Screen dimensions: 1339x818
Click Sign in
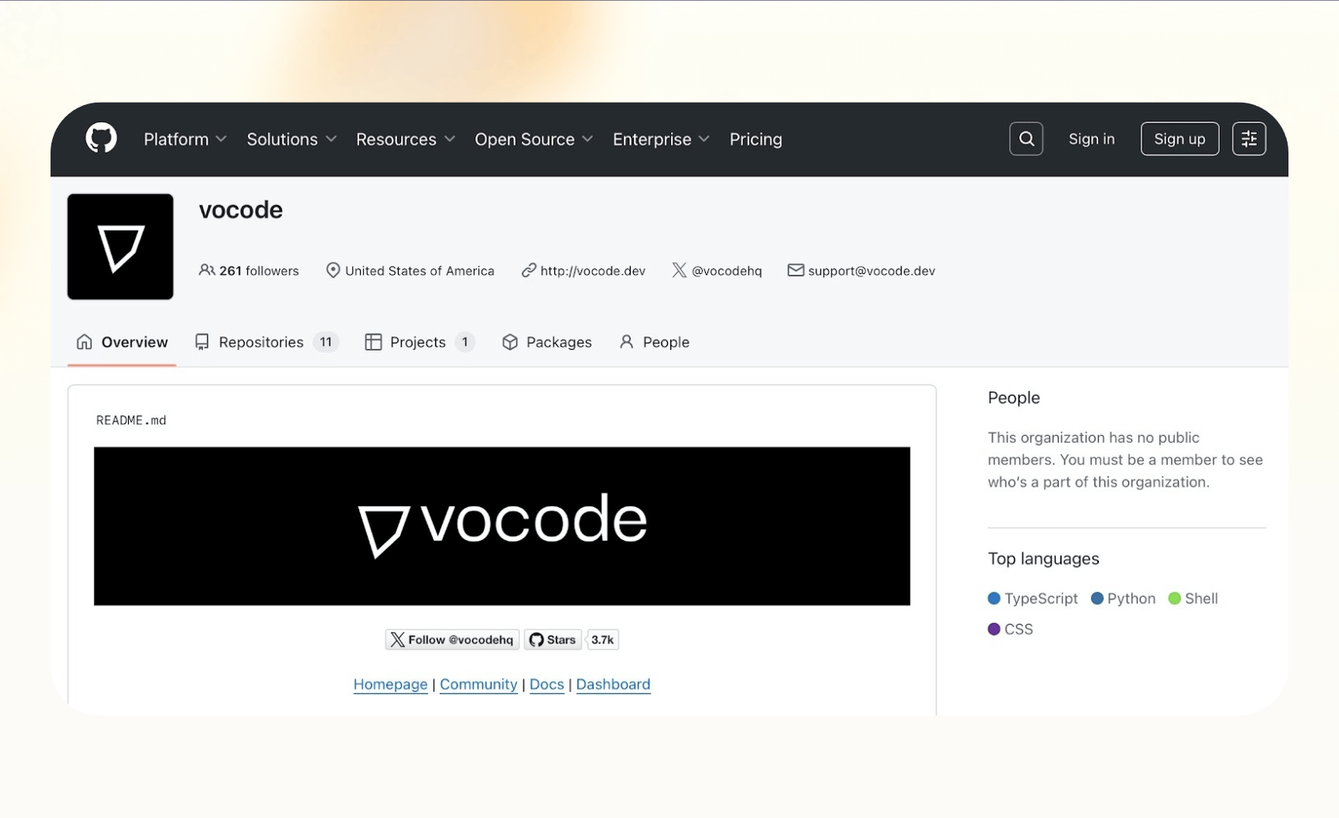(1091, 139)
